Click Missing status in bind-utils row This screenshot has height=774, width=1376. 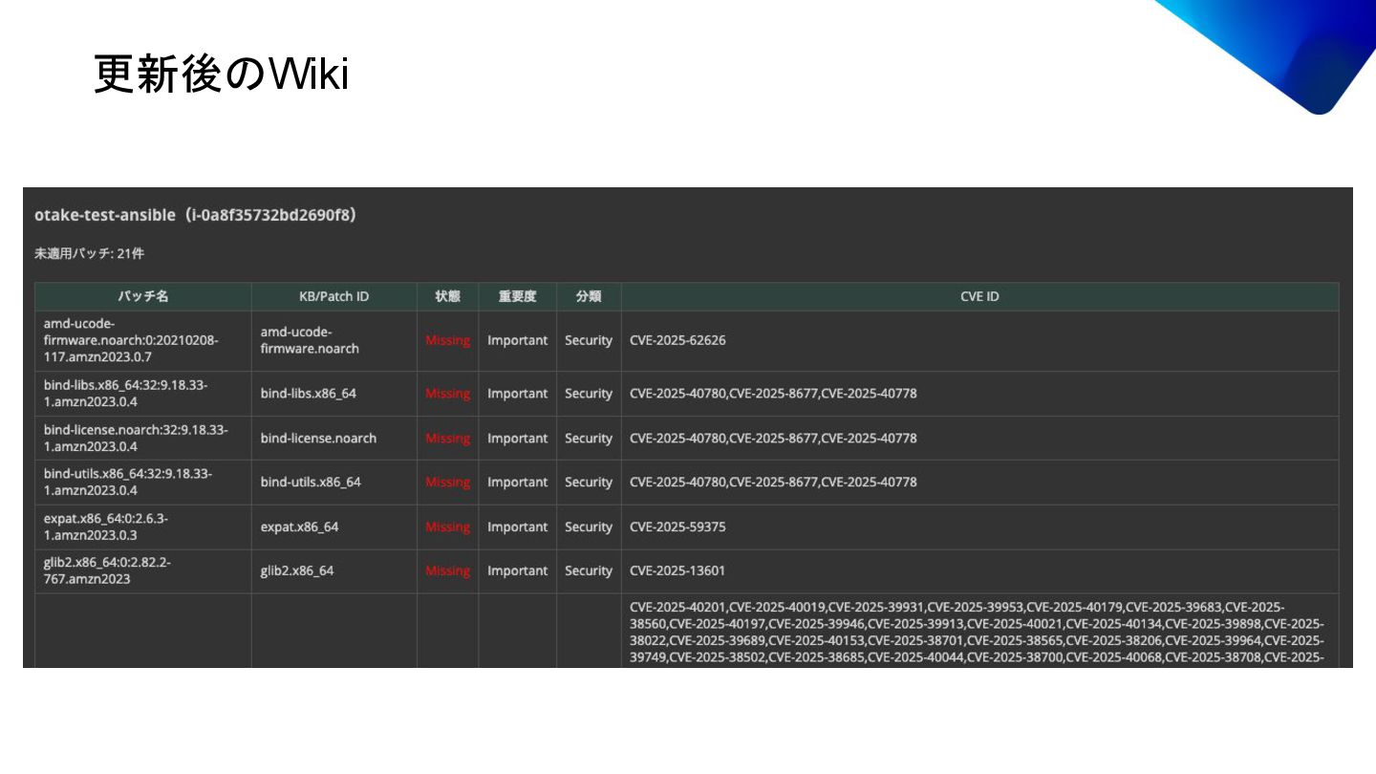pyautogui.click(x=447, y=483)
